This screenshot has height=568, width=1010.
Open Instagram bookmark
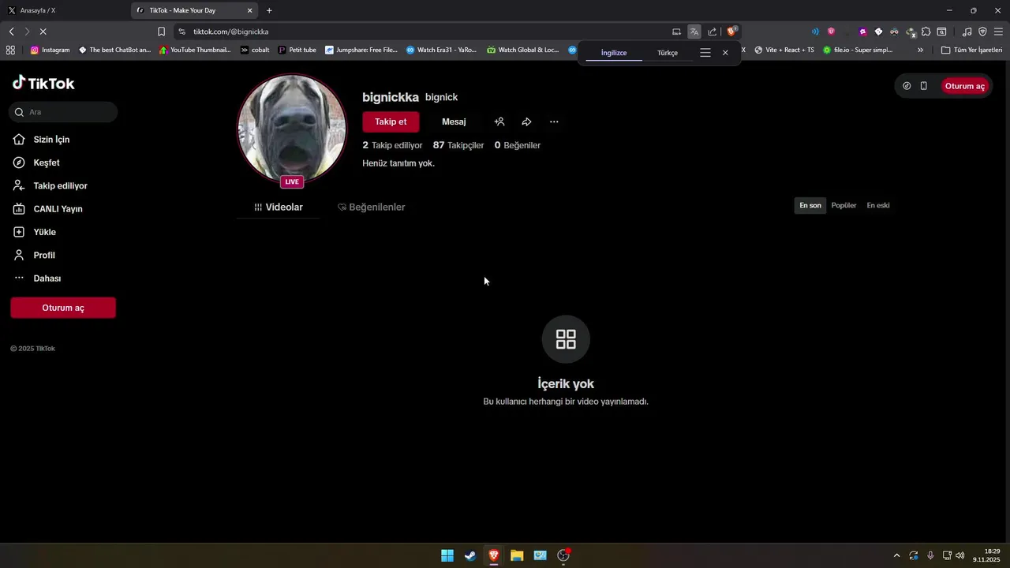[50, 50]
